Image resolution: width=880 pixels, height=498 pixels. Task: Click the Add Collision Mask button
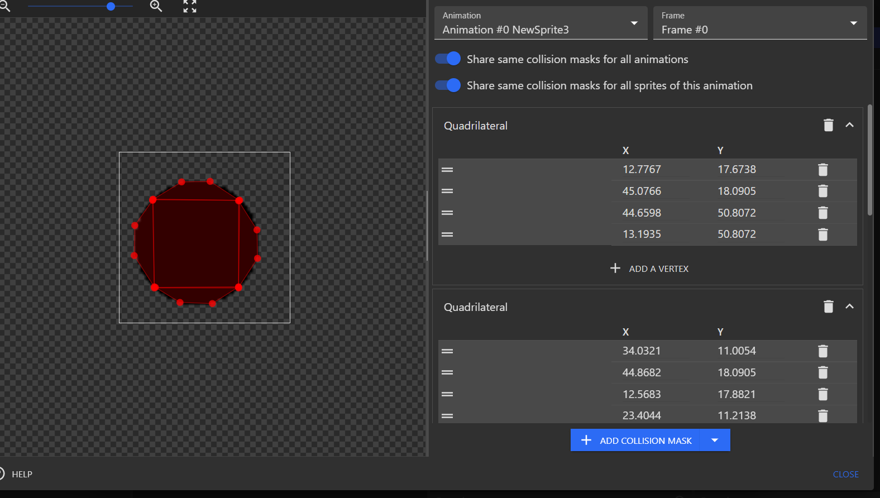[x=636, y=440]
